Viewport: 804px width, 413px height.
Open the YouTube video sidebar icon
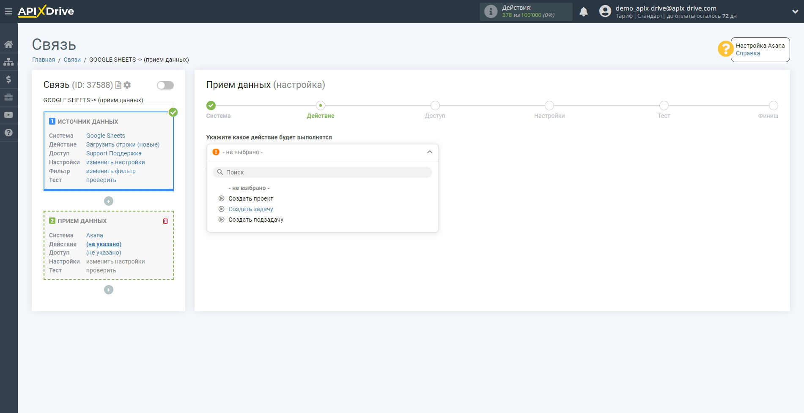[8, 115]
